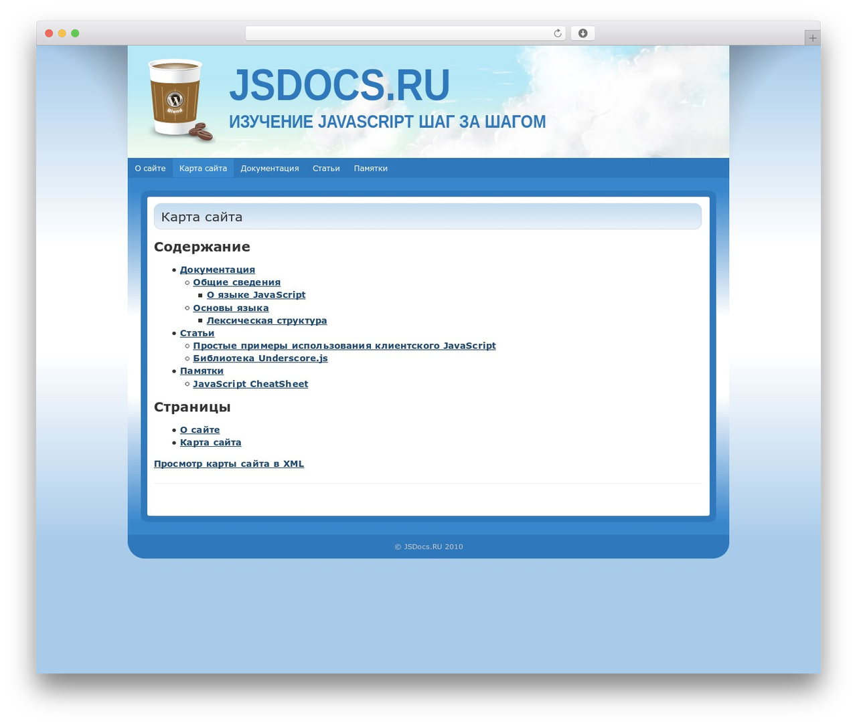857x725 pixels.
Task: Click the coffee cup logo in the header
Action: click(x=179, y=100)
